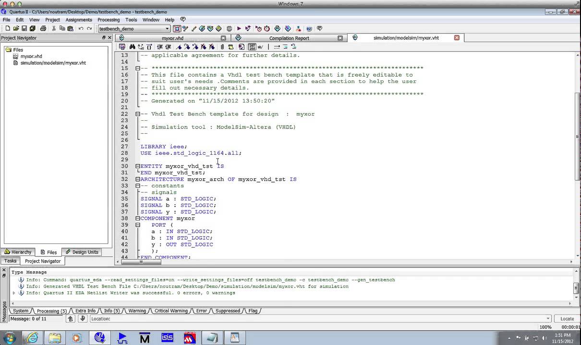Screen dimensions: 581x345
Task: Click the Toggle Bookmark flag icon
Action: (x=179, y=46)
